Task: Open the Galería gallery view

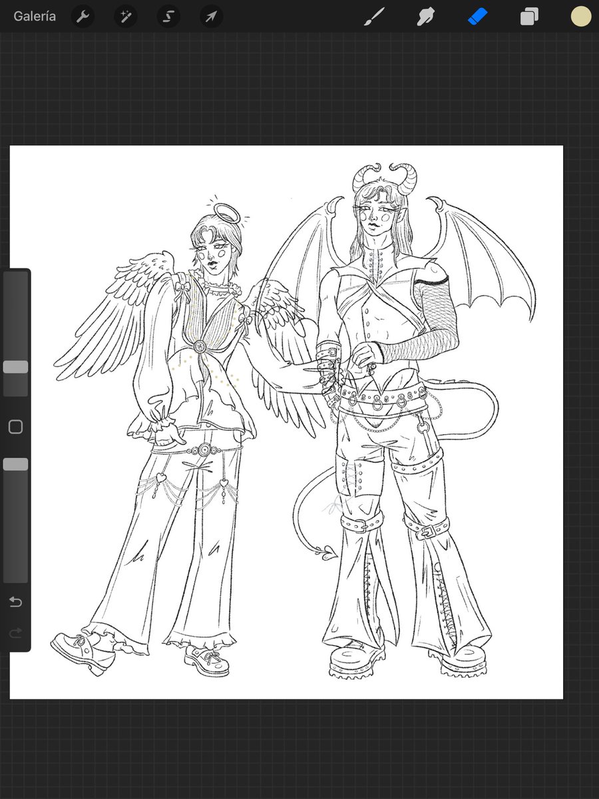Action: pyautogui.click(x=35, y=16)
